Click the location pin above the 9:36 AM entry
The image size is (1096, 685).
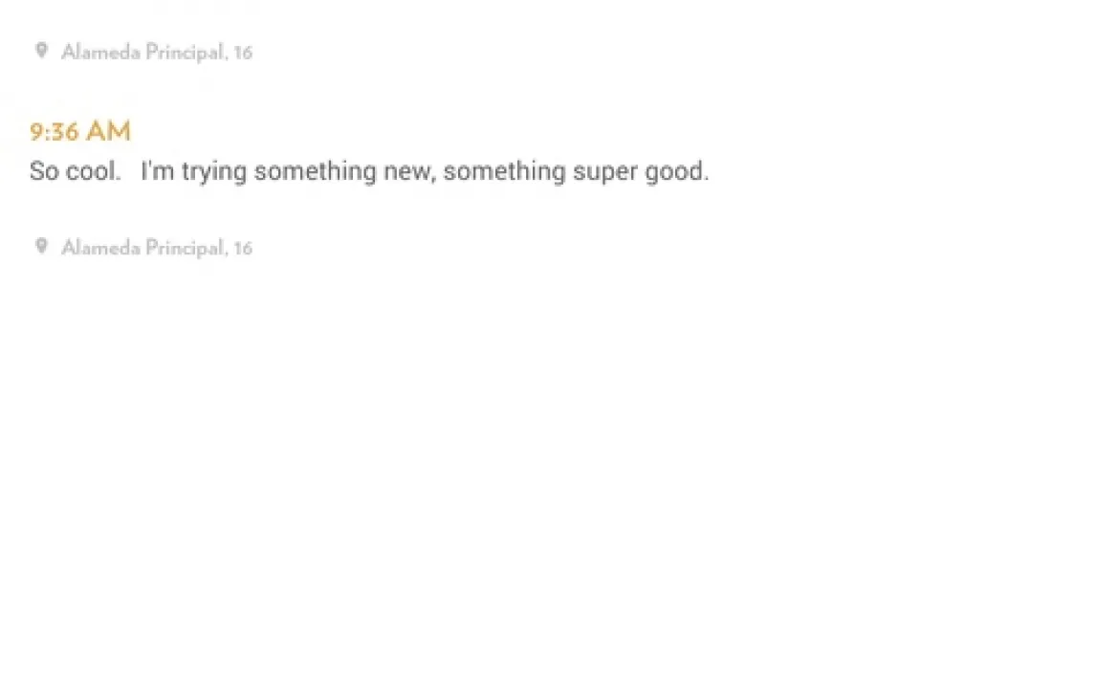point(41,51)
